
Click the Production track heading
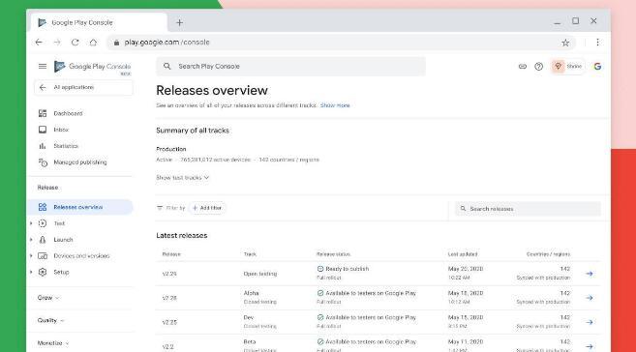pyautogui.click(x=171, y=149)
